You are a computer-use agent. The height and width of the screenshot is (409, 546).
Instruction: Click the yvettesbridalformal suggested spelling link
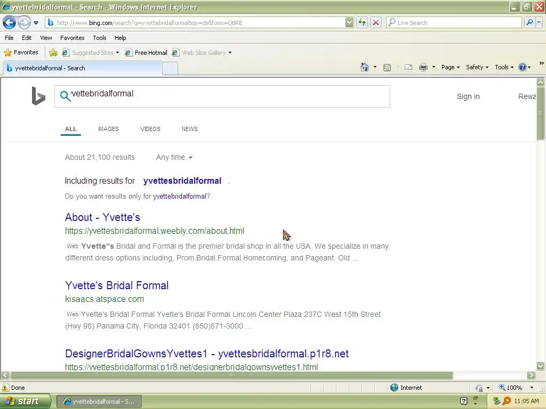click(x=182, y=181)
